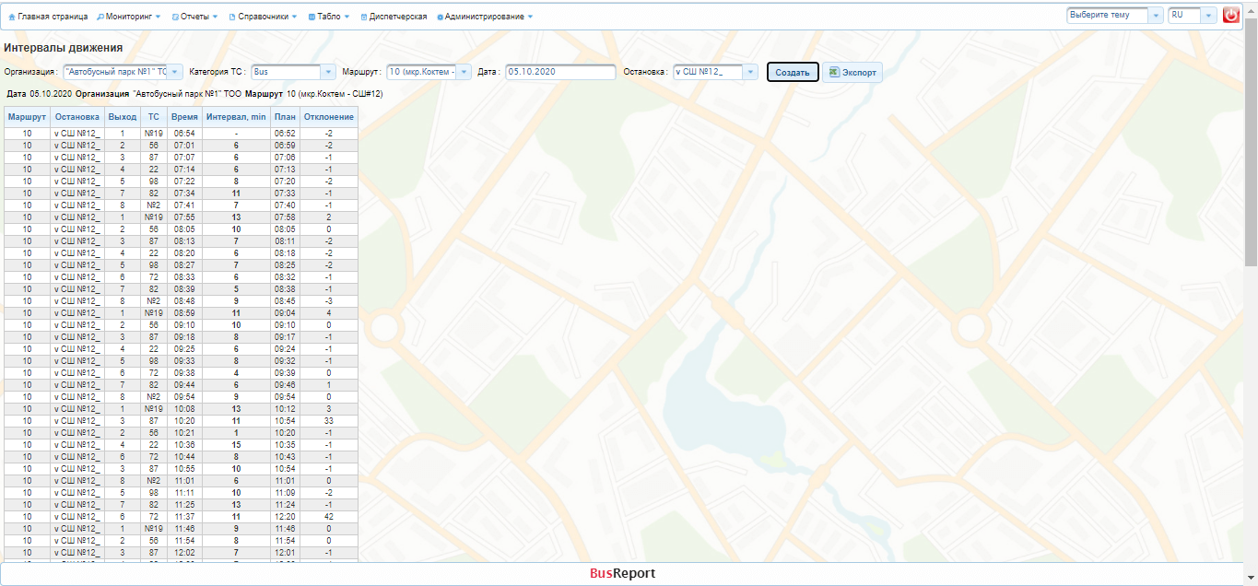Click the Создать button
Screen dimensions: 1258x586
click(x=793, y=73)
